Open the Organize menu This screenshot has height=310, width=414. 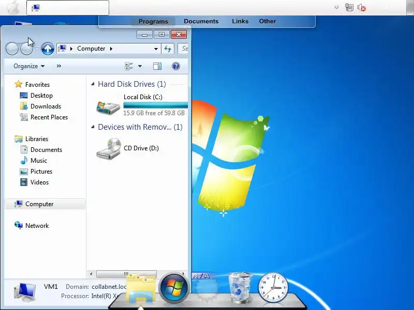click(x=29, y=66)
